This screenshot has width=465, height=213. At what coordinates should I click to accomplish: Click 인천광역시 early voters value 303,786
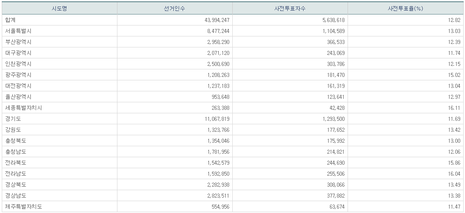click(x=333, y=64)
